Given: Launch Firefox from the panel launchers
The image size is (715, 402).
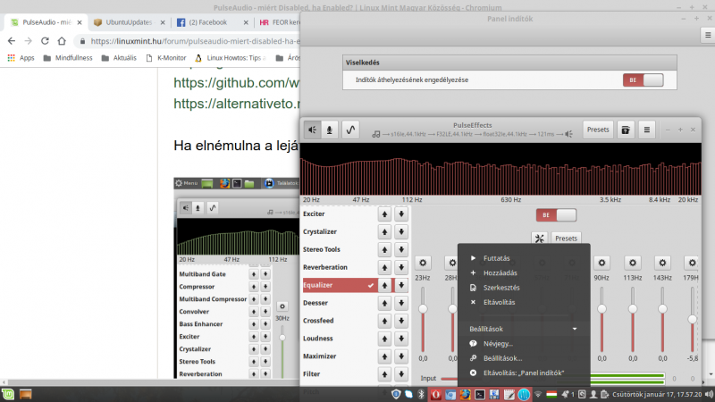Looking at the screenshot, I should coord(465,394).
